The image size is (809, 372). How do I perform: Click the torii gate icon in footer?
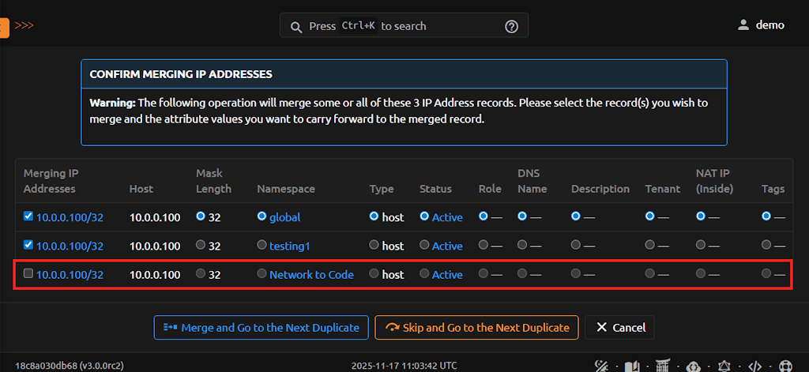point(662,366)
